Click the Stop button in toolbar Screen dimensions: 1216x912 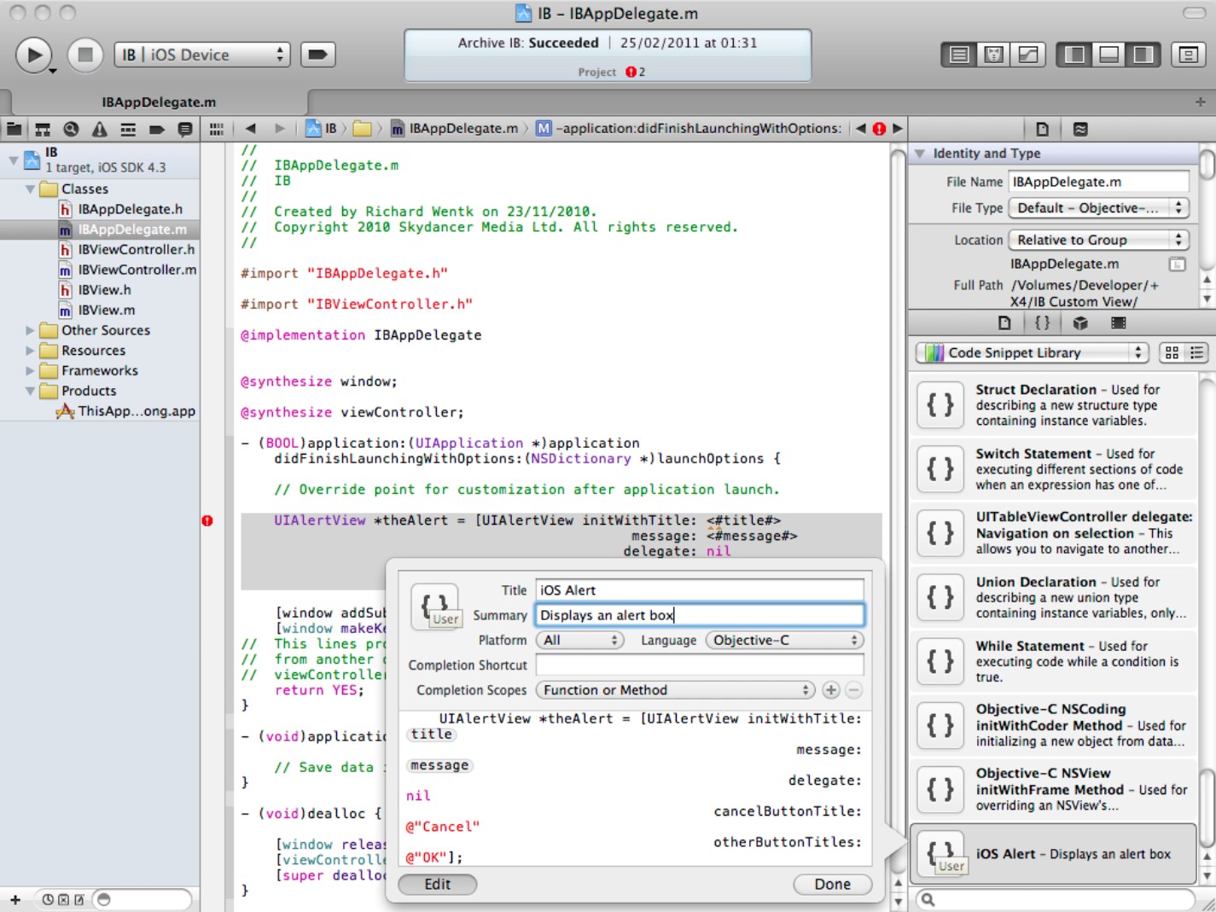[x=85, y=55]
